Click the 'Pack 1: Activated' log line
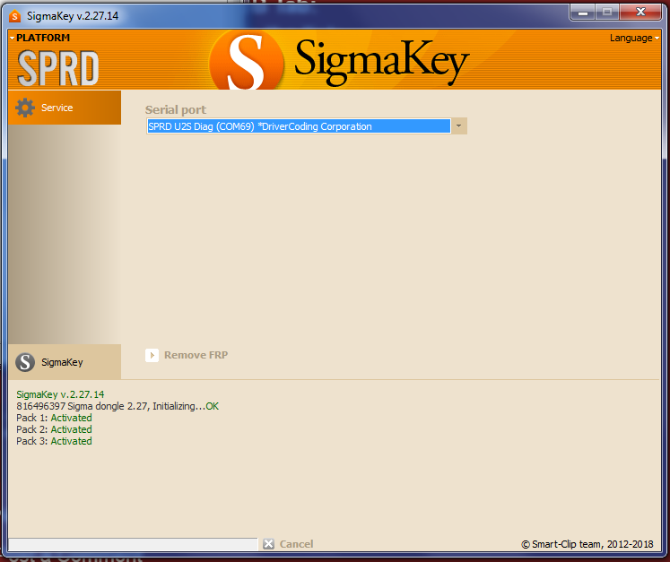The width and height of the screenshot is (670, 562). 55,418
